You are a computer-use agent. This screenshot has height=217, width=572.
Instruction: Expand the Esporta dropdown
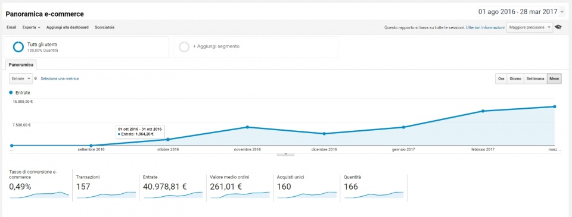[x=31, y=27]
